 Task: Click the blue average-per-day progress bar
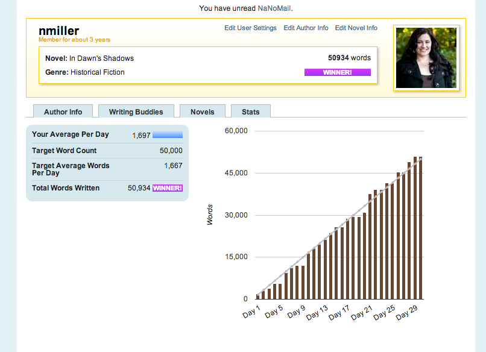pos(167,135)
